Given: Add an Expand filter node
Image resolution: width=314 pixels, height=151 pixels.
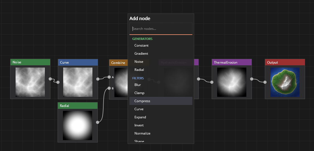Looking at the screenshot, I should (161, 117).
